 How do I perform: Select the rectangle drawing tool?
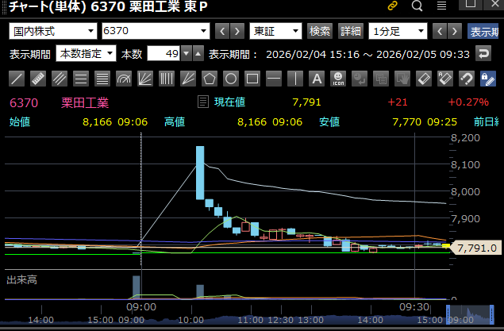coord(252,79)
